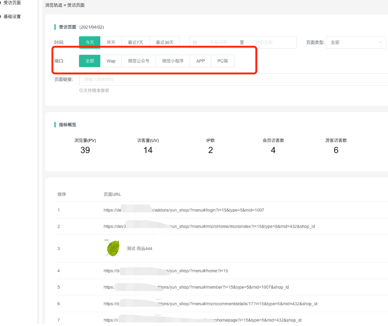Filter by 微信公众号 port
388x326 pixels.
[x=139, y=61]
